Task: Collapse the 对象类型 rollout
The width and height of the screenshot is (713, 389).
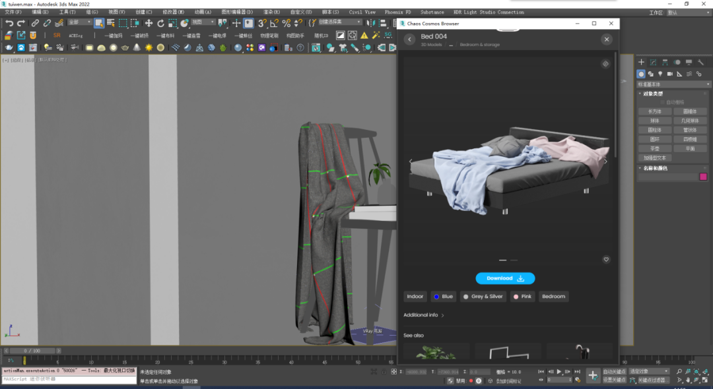Action: click(x=654, y=94)
